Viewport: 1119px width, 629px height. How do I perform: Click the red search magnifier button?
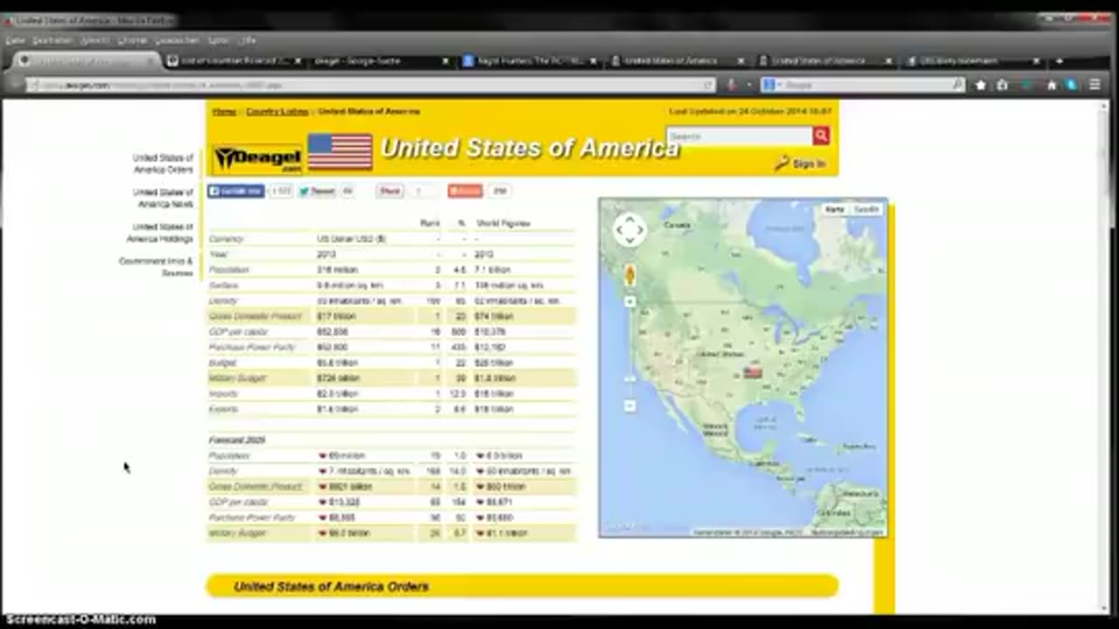pos(821,135)
